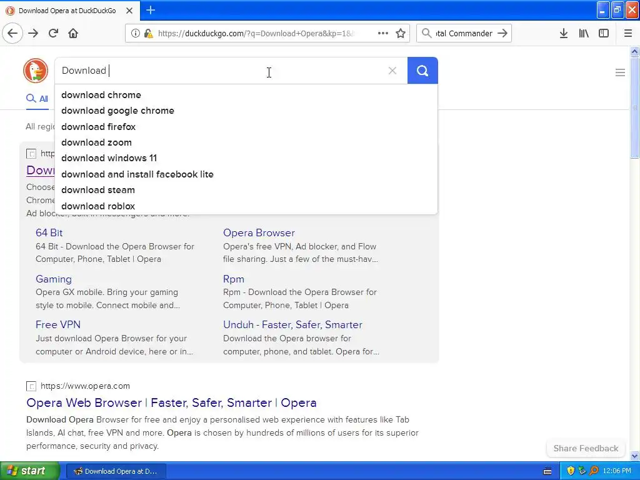This screenshot has width=640, height=480.
Task: Click the vertical scrollbar thumb
Action: [634, 107]
